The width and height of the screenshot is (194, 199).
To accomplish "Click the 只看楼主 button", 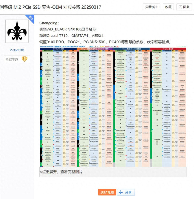I will tap(151, 7).
